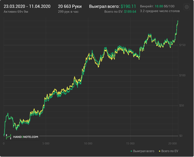Click the 10 000 x-axis label

tap(88, 143)
